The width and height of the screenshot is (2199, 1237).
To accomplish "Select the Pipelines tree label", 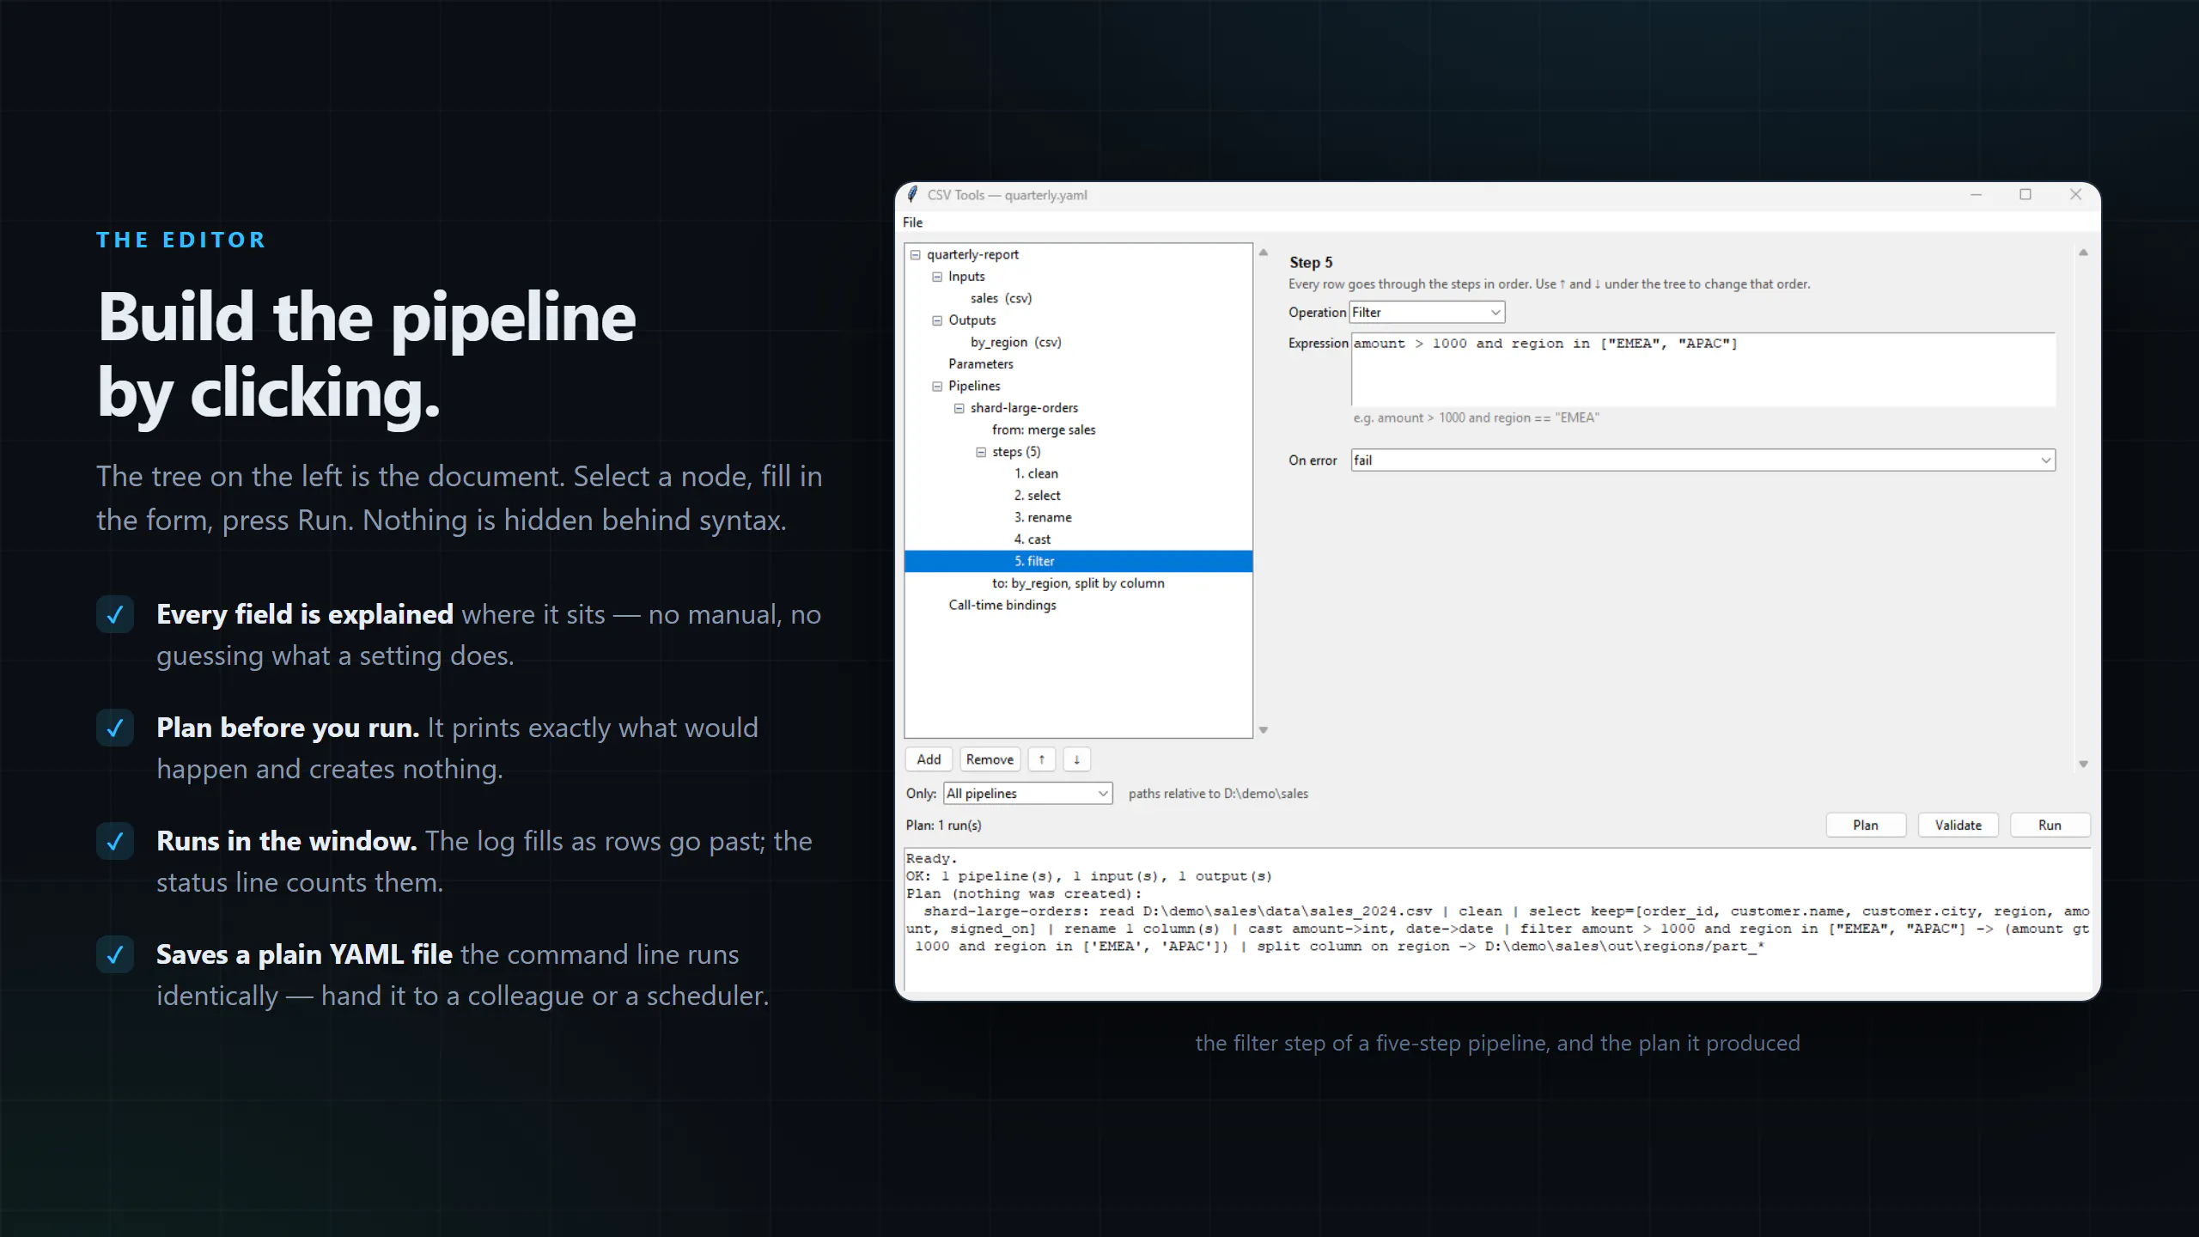I will pyautogui.click(x=974, y=386).
